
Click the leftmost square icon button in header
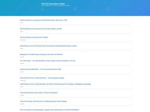42,9
